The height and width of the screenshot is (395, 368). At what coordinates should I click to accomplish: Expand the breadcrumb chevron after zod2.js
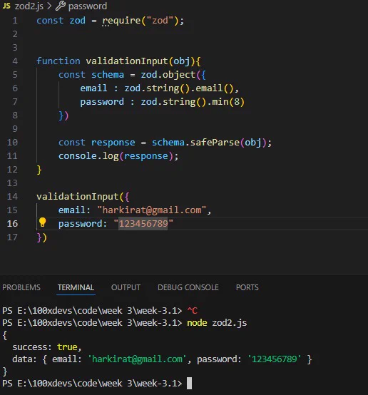pos(49,6)
